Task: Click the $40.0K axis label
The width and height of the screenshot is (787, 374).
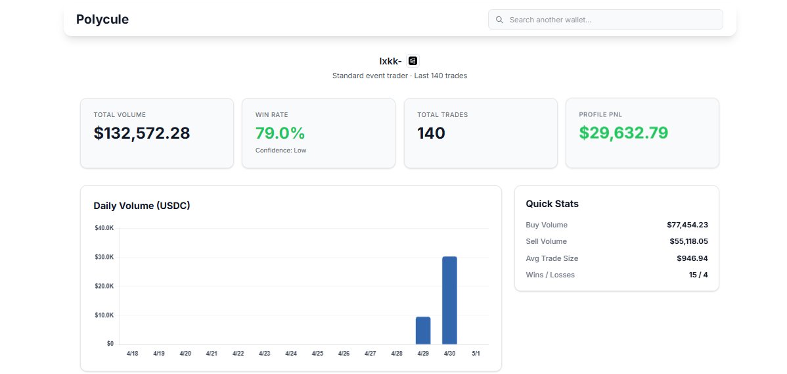Action: [104, 228]
